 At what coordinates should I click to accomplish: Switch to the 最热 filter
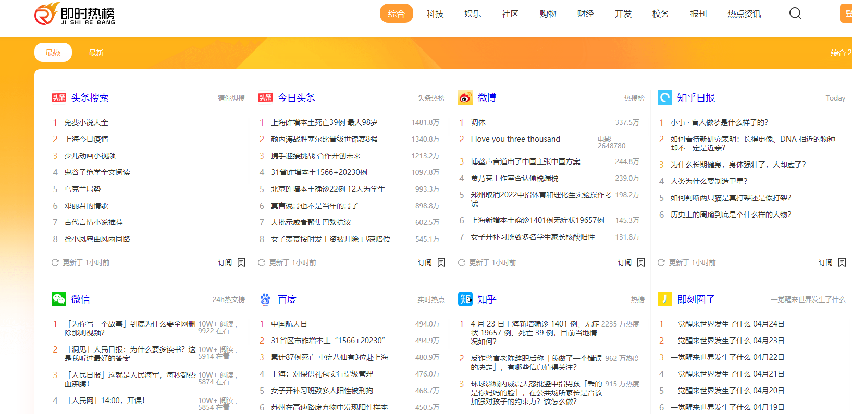(x=53, y=53)
